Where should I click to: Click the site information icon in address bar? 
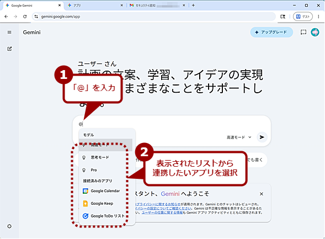click(36, 17)
